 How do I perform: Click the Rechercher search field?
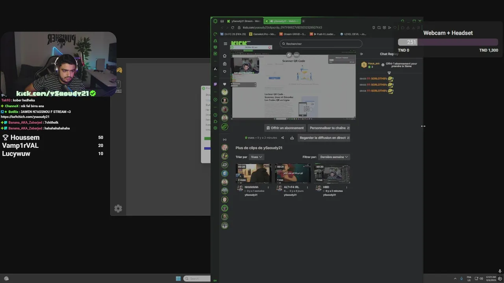click(321, 44)
